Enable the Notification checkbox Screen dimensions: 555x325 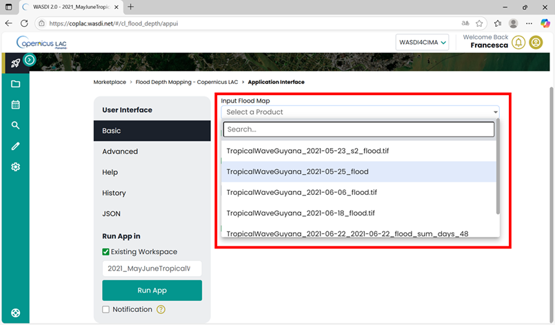(x=105, y=309)
